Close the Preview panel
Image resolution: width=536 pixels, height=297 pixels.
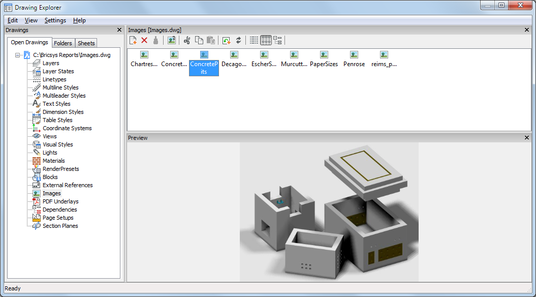[527, 137]
